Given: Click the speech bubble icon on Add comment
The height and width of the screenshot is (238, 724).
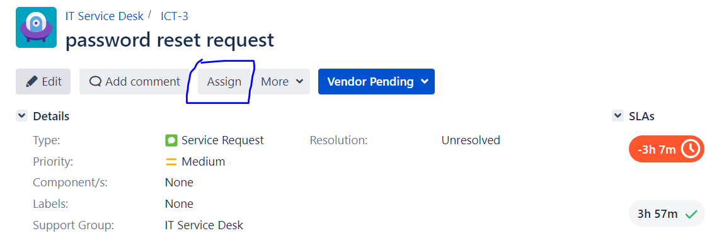Looking at the screenshot, I should click(95, 82).
